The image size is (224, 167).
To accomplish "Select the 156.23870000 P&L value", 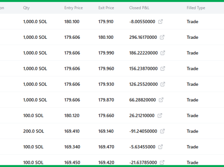I will coord(143,69).
